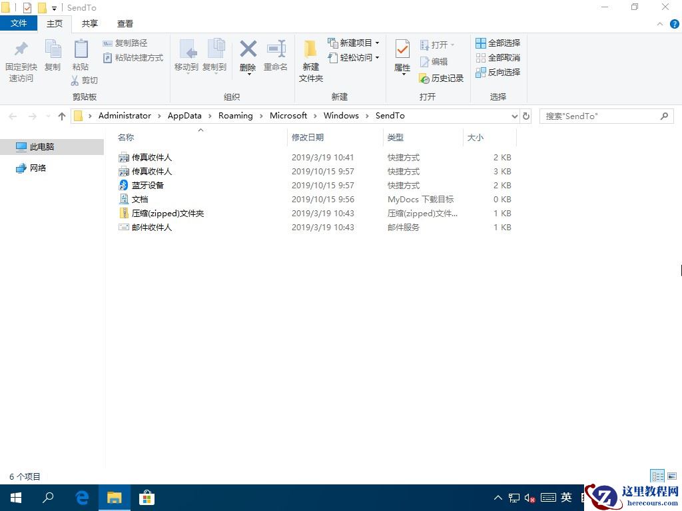This screenshot has width=682, height=511.
Task: Open the 文件 (File) menu
Action: tap(19, 23)
